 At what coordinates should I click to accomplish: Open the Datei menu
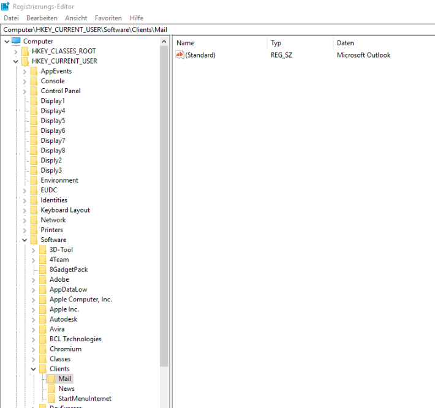tap(12, 18)
